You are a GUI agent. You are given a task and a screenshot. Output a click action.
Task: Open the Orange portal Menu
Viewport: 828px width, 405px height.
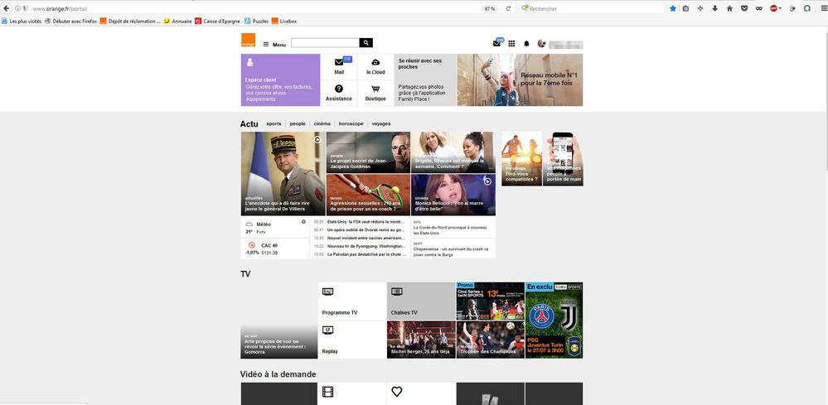(274, 44)
